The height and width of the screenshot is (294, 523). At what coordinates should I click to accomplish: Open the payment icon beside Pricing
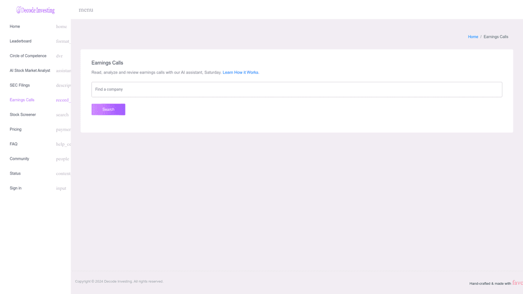coord(63,130)
